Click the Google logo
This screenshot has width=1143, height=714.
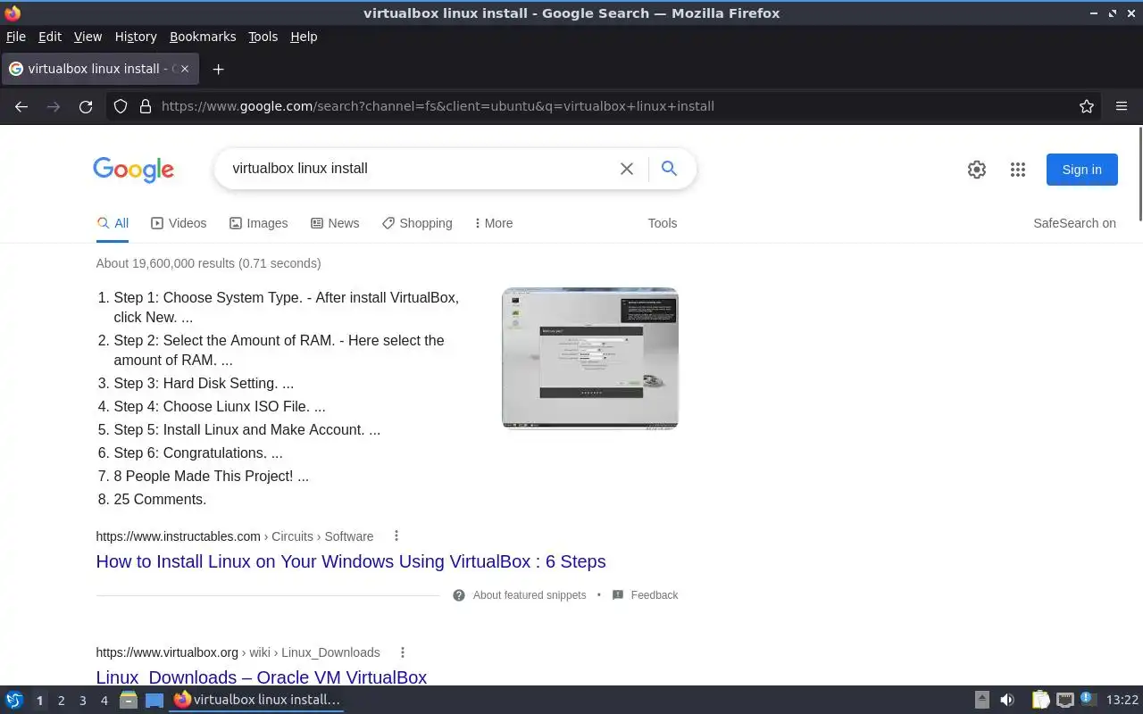(x=133, y=170)
